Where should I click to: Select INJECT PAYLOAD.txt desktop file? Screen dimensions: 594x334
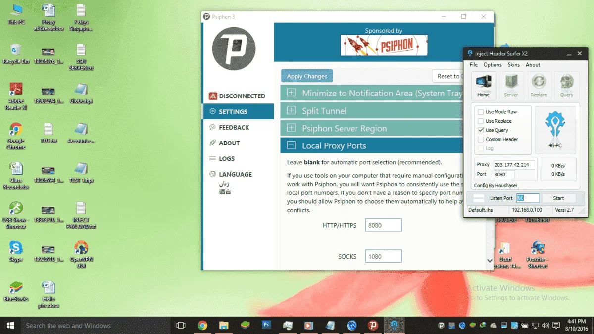tap(81, 215)
